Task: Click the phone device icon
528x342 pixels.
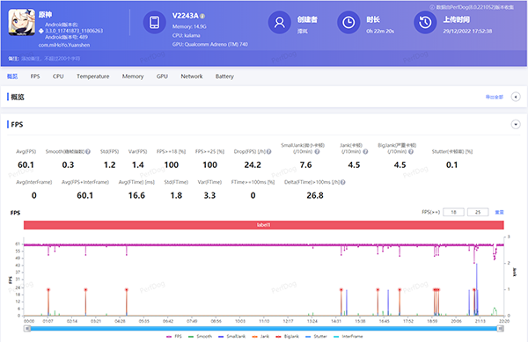Action: [x=155, y=23]
